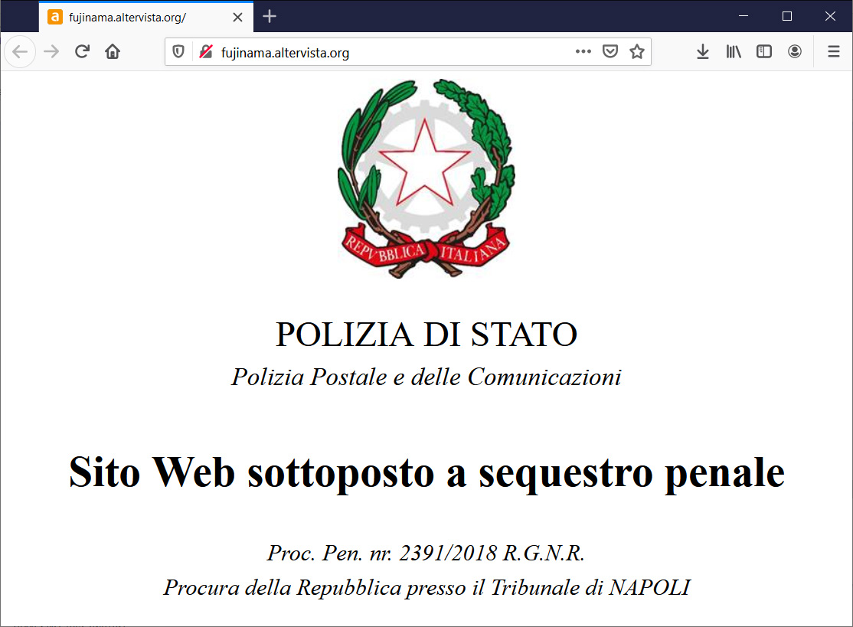Open the Firefox account menu
Image resolution: width=853 pixels, height=627 pixels.
pyautogui.click(x=794, y=51)
